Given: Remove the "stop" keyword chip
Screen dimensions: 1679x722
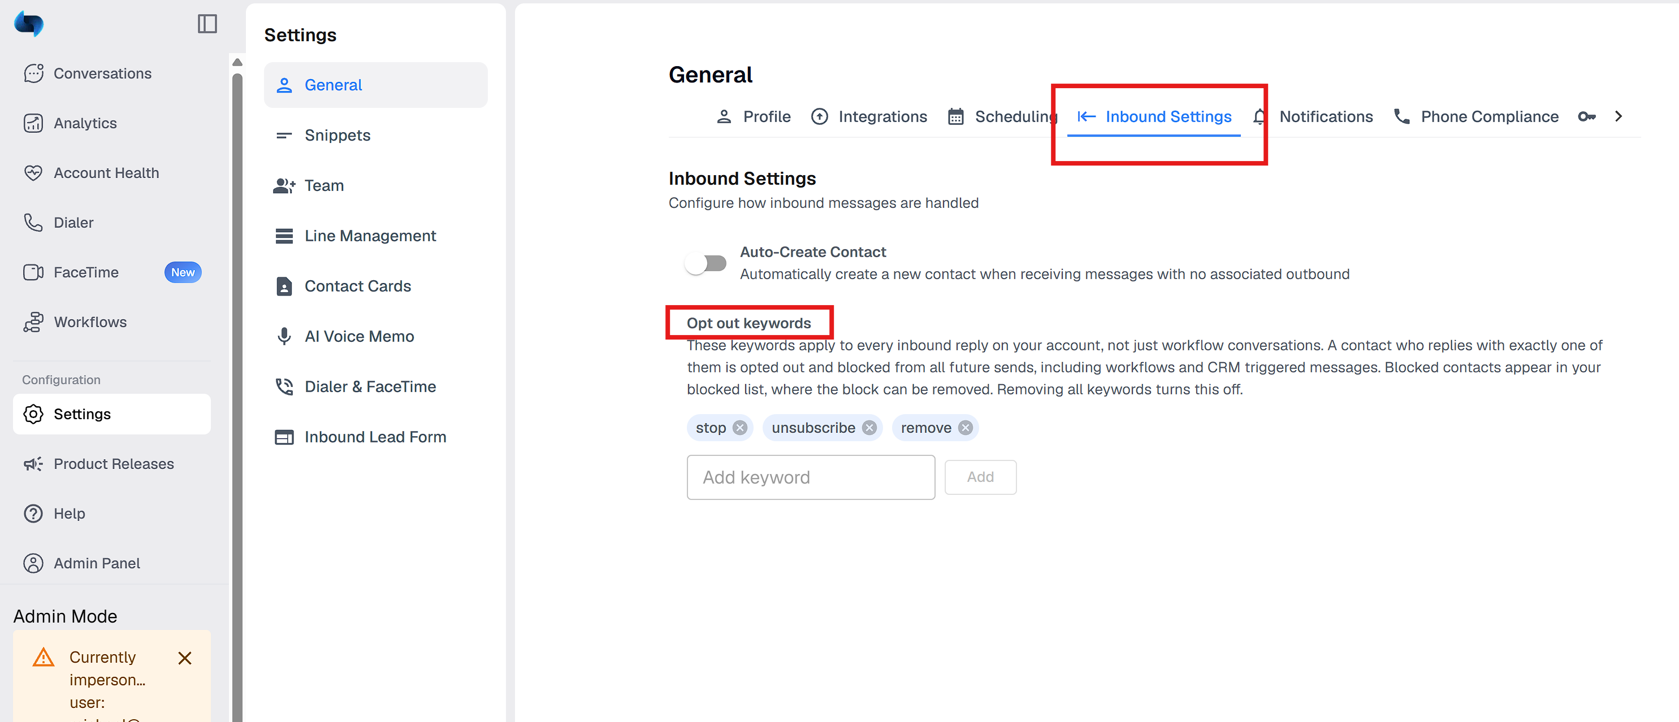Looking at the screenshot, I should [x=740, y=428].
